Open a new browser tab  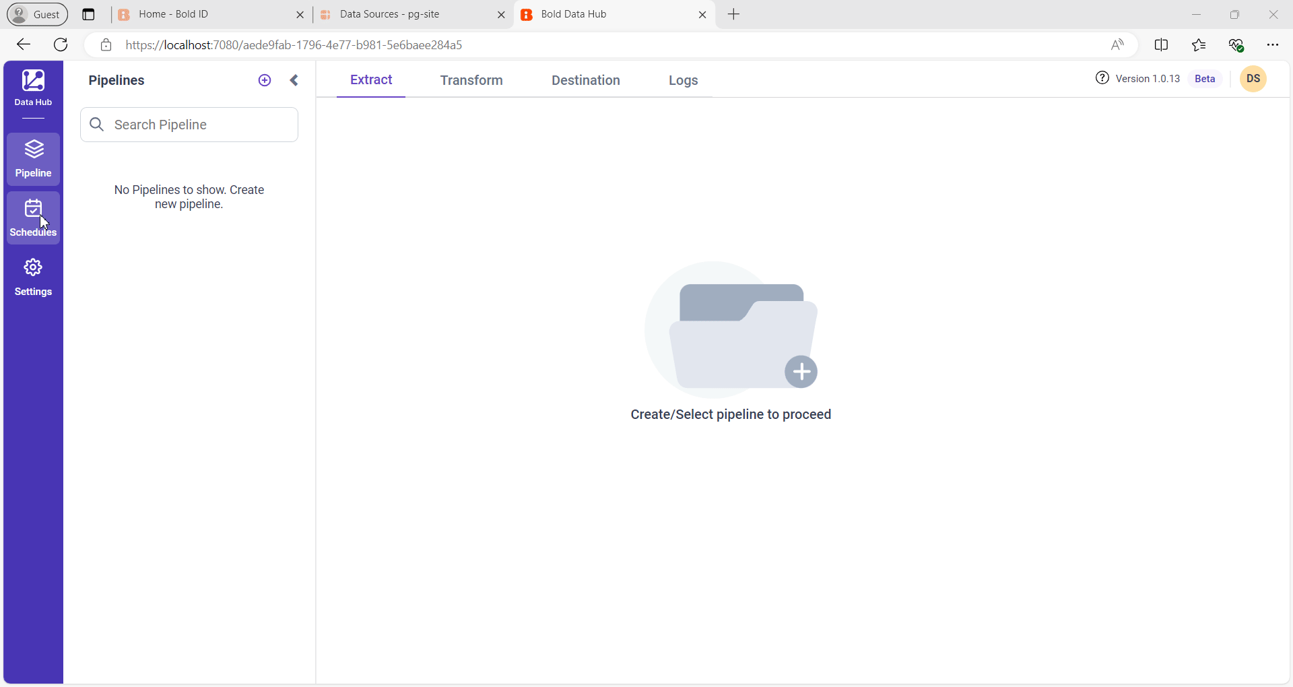click(x=734, y=14)
